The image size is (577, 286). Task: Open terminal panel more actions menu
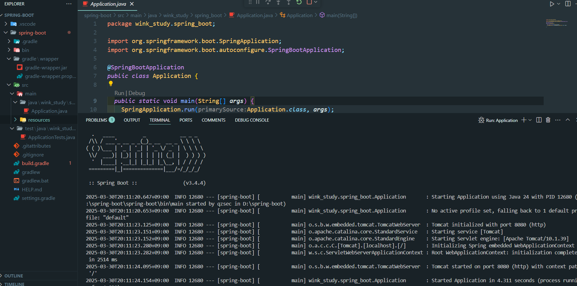pos(558,120)
